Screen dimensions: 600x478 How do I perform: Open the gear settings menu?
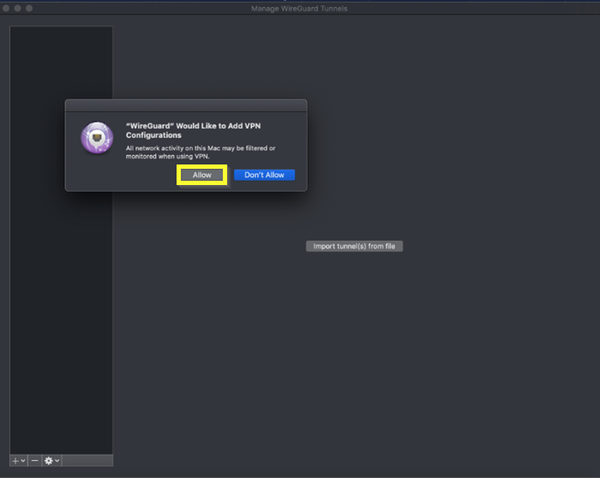coord(51,461)
